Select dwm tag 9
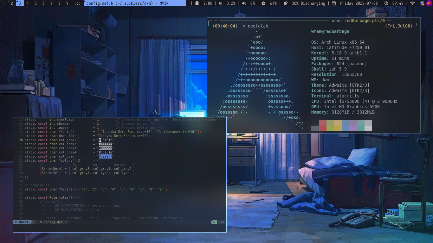 click(67, 3)
